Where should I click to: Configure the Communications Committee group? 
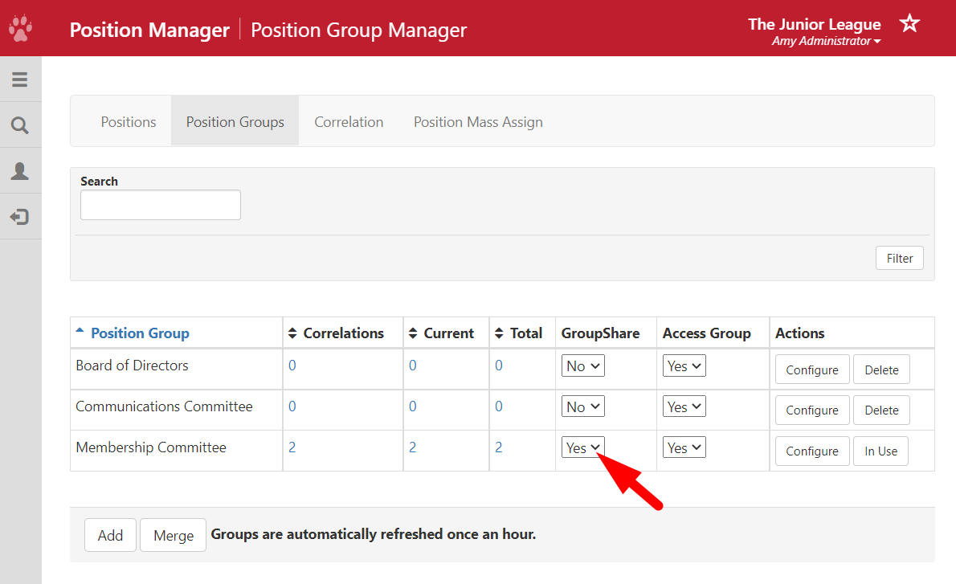[x=812, y=410]
